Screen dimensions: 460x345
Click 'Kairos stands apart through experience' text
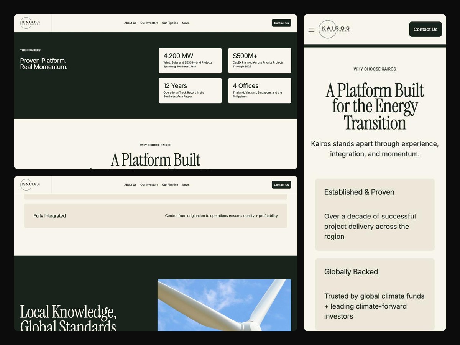click(x=375, y=149)
